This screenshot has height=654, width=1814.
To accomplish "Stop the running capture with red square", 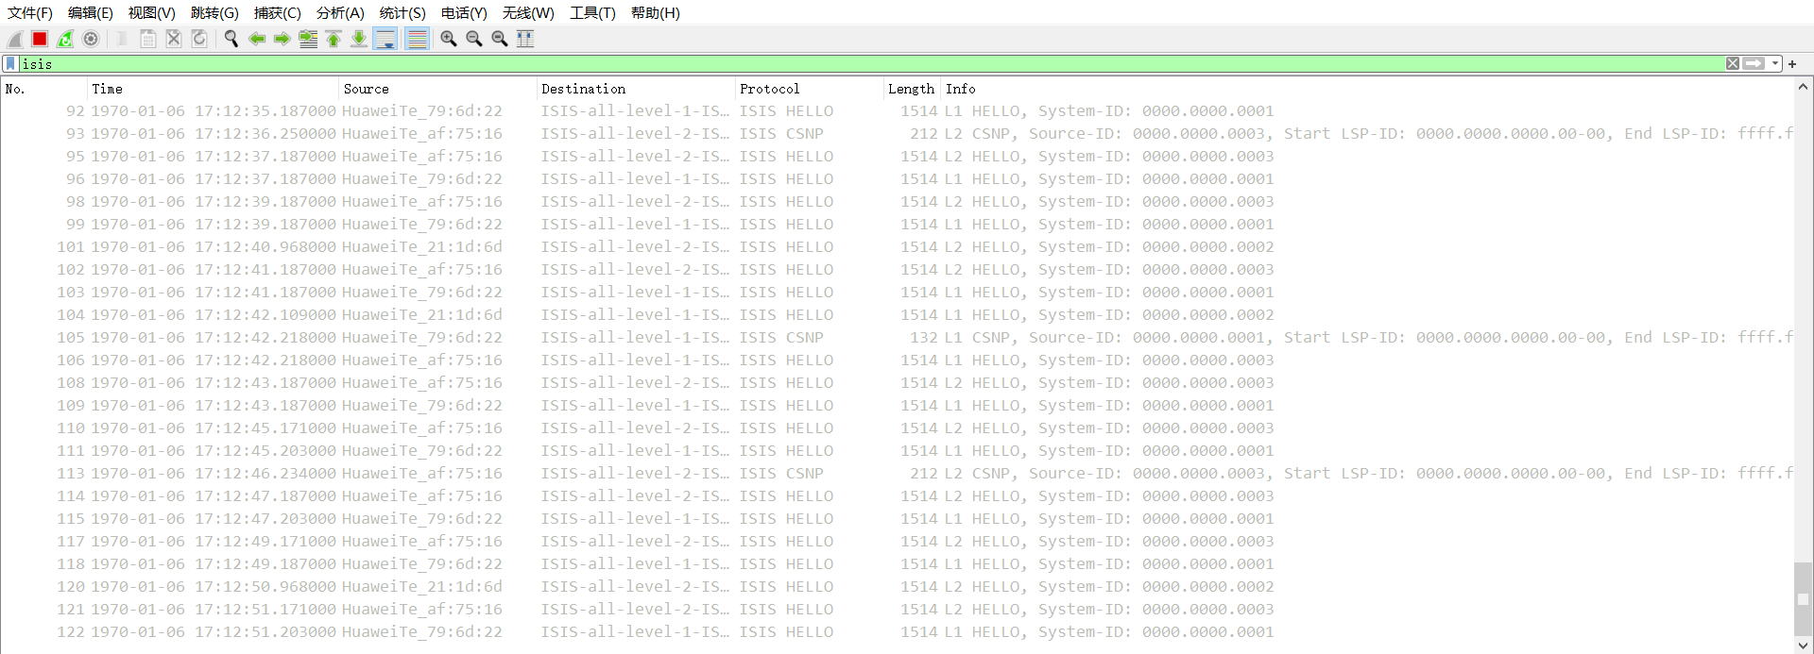I will [x=40, y=39].
